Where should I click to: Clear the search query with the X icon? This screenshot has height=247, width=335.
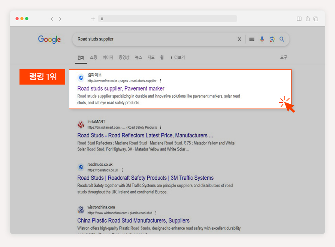point(239,39)
